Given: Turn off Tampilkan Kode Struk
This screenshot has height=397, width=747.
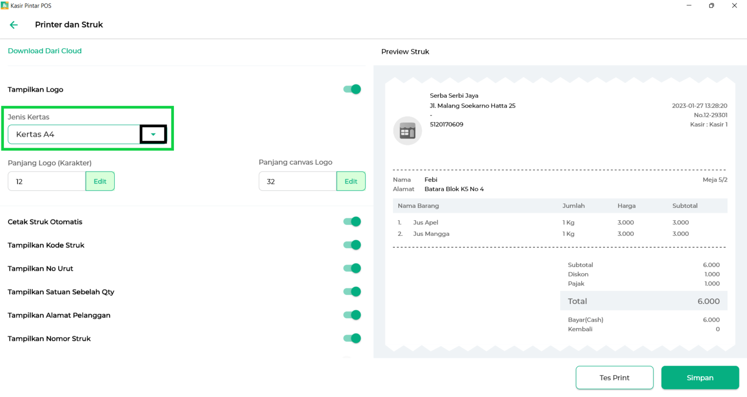Looking at the screenshot, I should point(352,245).
